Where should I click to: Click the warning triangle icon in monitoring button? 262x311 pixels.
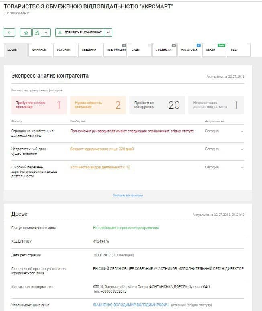point(60,32)
